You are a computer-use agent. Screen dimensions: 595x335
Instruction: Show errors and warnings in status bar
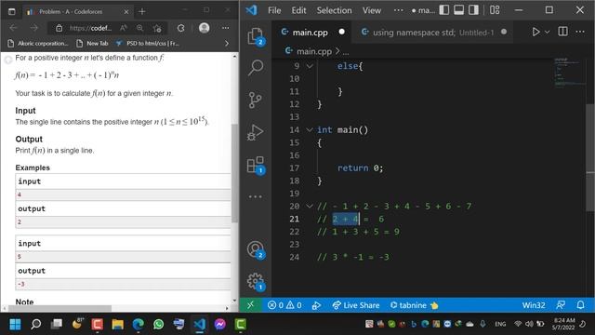pyautogui.click(x=284, y=305)
